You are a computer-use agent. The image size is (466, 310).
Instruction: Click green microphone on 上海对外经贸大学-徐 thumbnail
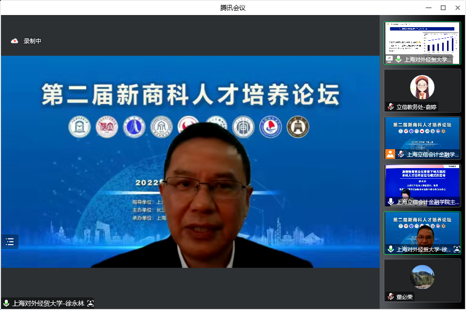[390, 249]
